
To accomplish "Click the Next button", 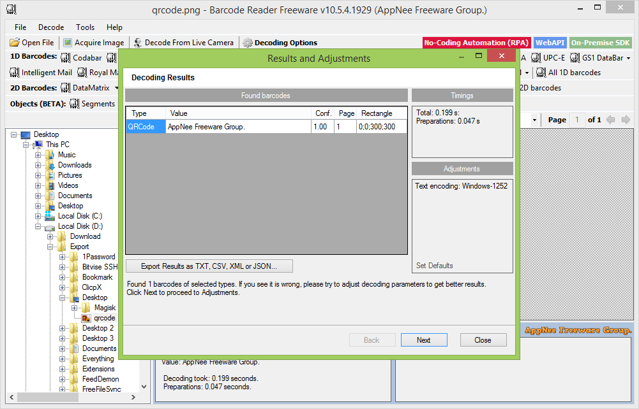I will click(x=424, y=340).
